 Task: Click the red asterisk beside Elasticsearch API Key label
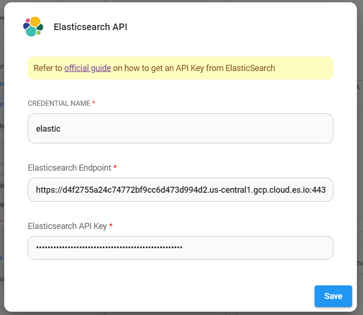coord(111,226)
